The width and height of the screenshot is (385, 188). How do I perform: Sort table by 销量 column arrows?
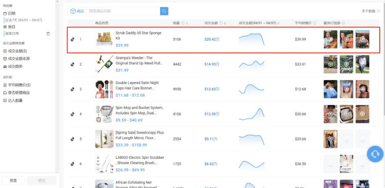click(187, 23)
